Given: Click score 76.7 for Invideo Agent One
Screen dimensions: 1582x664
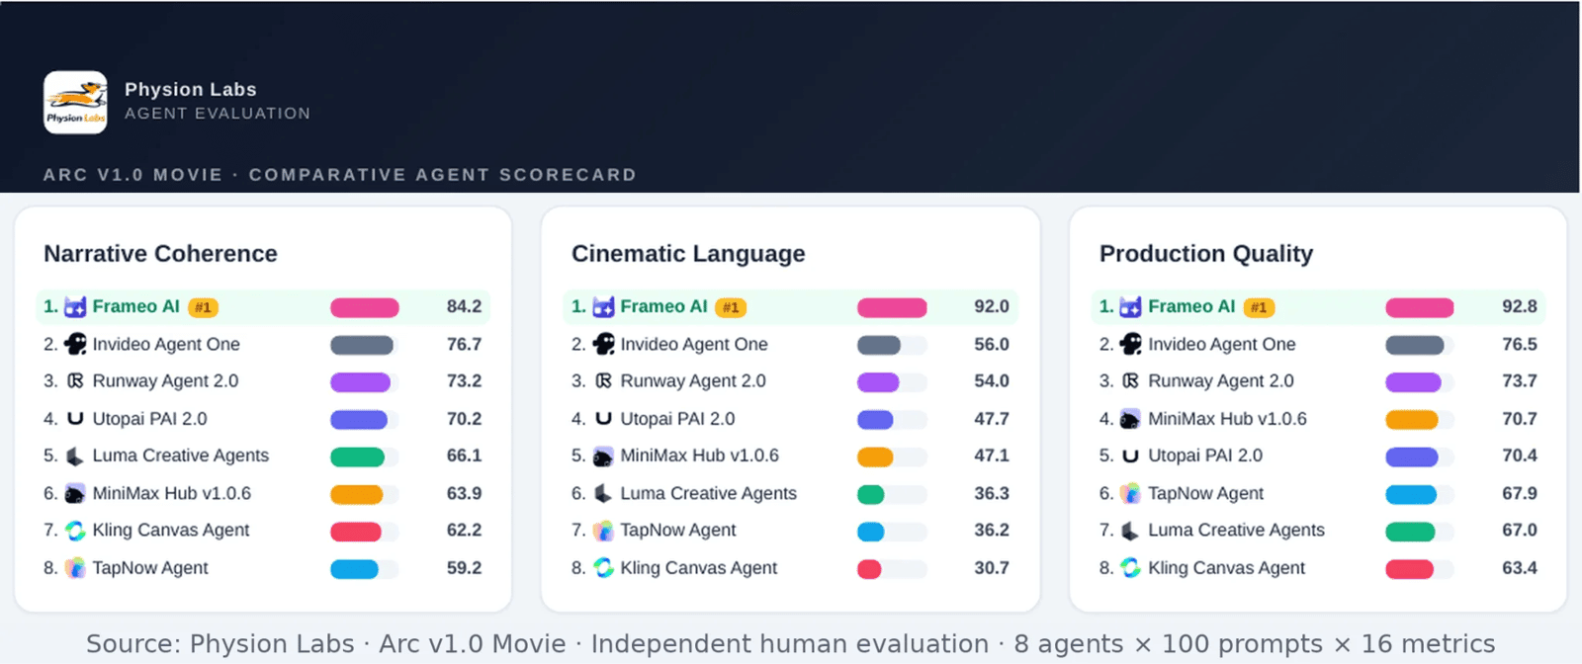Looking at the screenshot, I should tap(464, 344).
